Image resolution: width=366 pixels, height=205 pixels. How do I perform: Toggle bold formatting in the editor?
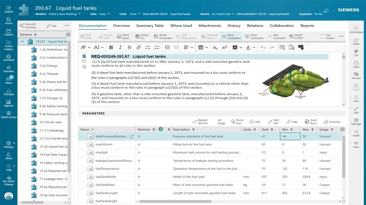click(x=111, y=47)
